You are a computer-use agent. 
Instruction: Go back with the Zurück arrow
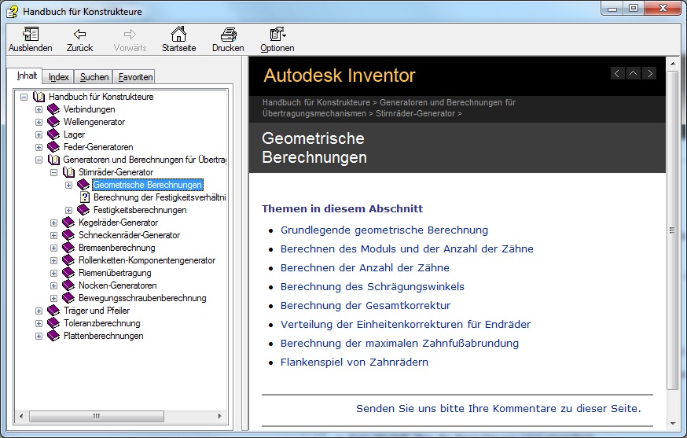coord(79,34)
